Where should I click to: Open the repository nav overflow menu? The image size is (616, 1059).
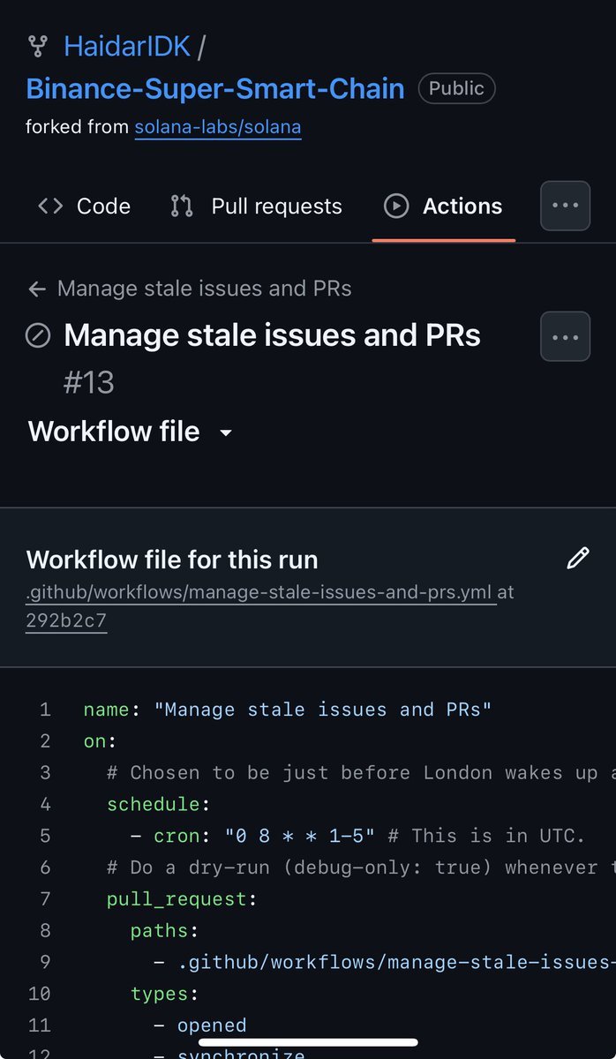(565, 206)
